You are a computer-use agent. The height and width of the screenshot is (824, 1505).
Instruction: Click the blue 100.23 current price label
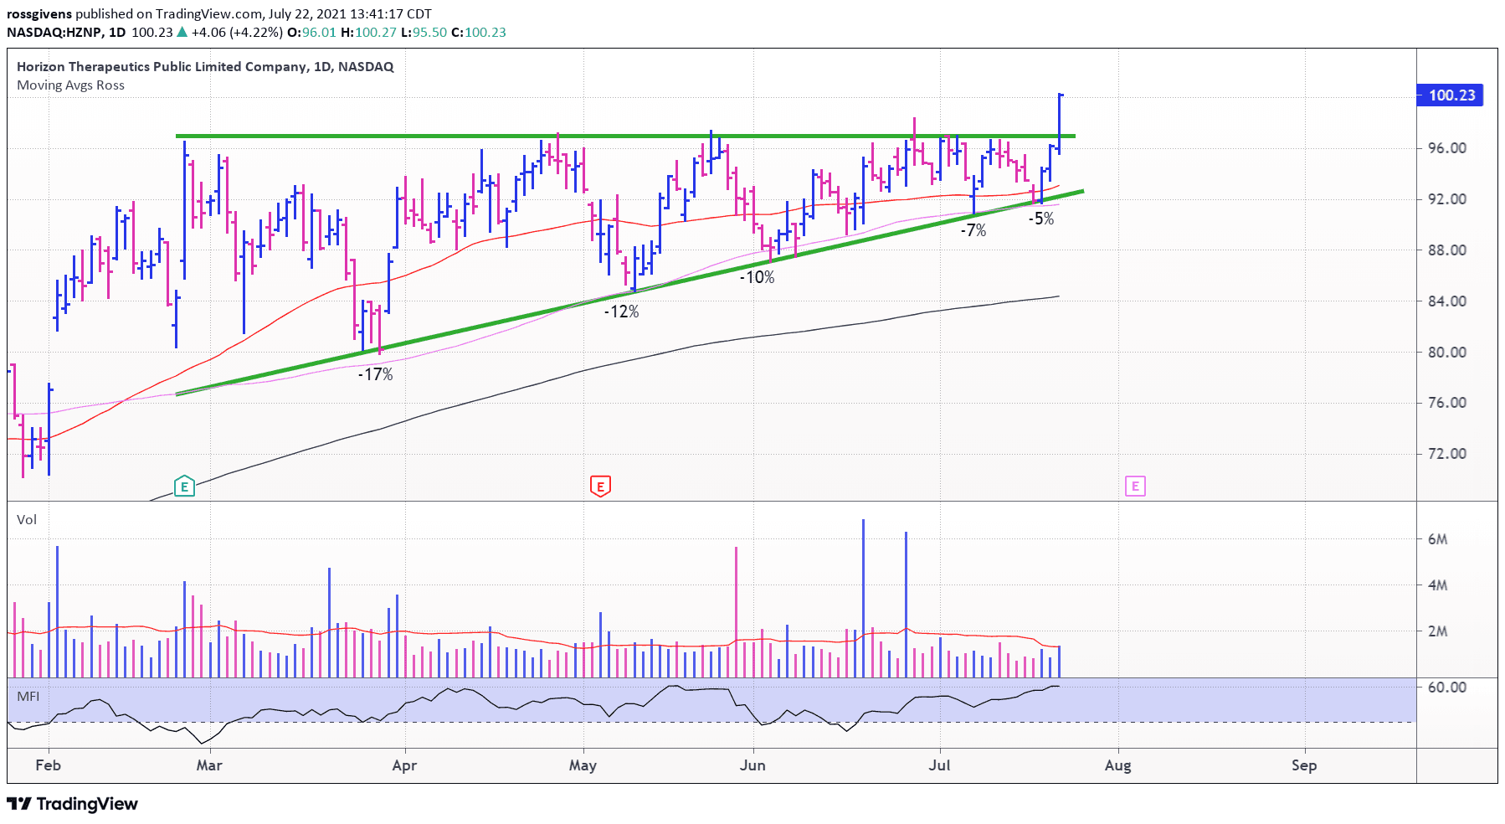coord(1451,95)
